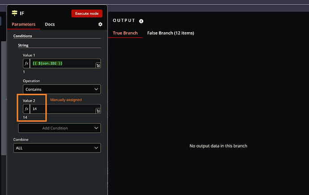This screenshot has width=309, height=195.
Task: Open the Contains operation dropdown
Action: (62, 89)
